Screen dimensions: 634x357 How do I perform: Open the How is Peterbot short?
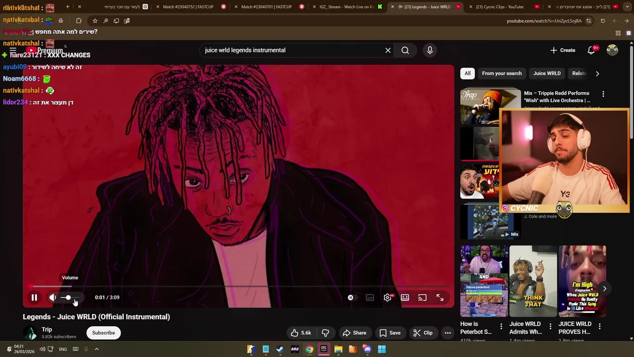click(x=483, y=281)
